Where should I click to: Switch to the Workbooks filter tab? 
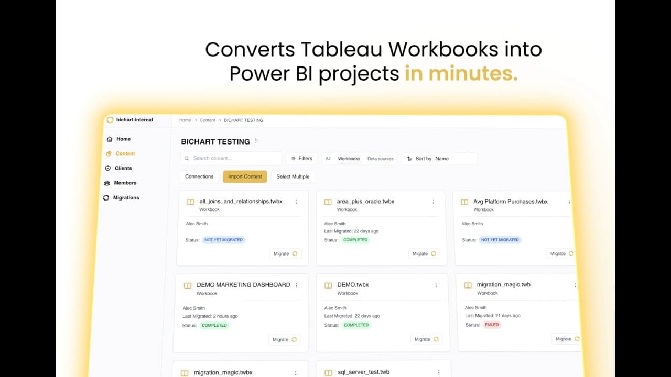(x=349, y=159)
